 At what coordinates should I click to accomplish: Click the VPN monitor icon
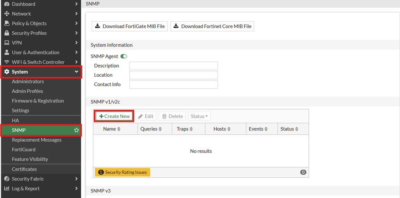(6, 43)
